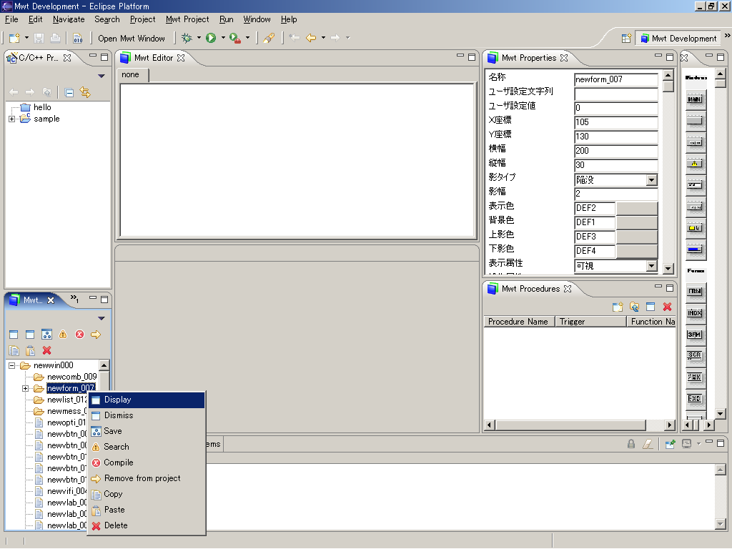Click the SFM form palette icon

point(695,335)
